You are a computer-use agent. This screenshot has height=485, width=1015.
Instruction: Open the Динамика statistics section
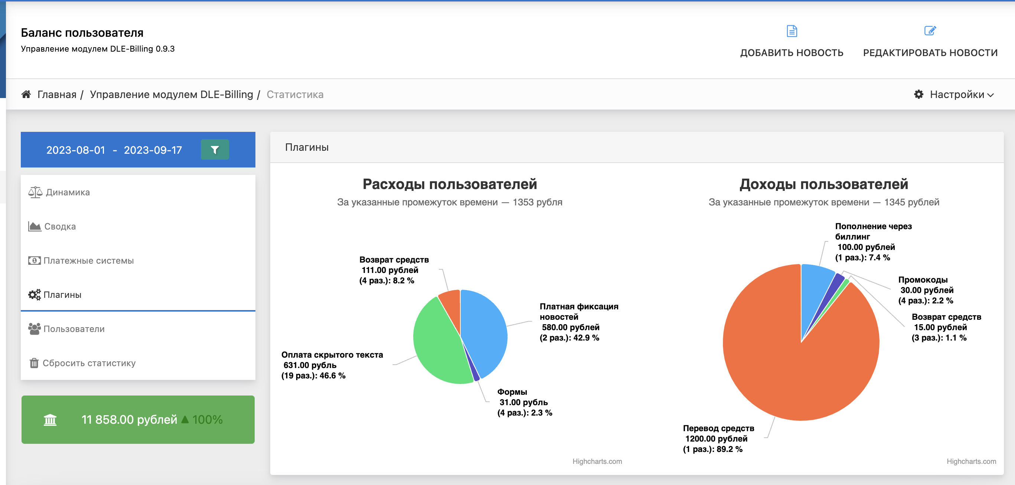pos(138,192)
